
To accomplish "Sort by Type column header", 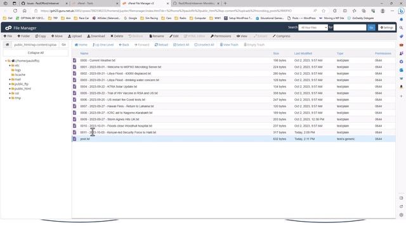I will (x=340, y=53).
